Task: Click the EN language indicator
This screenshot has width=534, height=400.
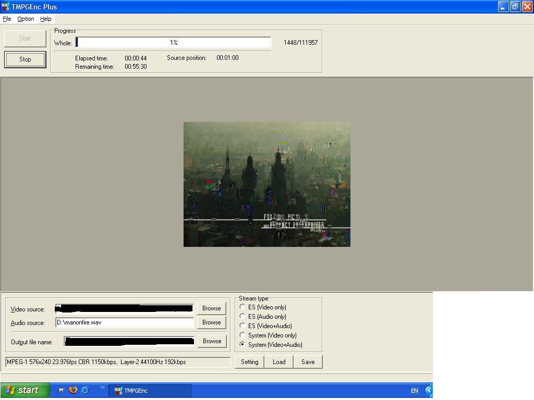Action: pyautogui.click(x=414, y=391)
